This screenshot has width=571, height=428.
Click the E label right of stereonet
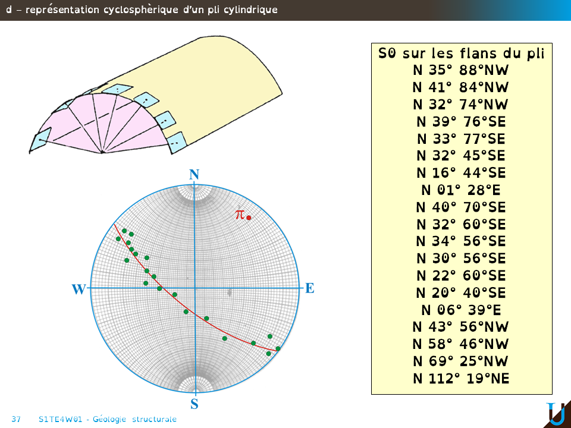tap(309, 288)
